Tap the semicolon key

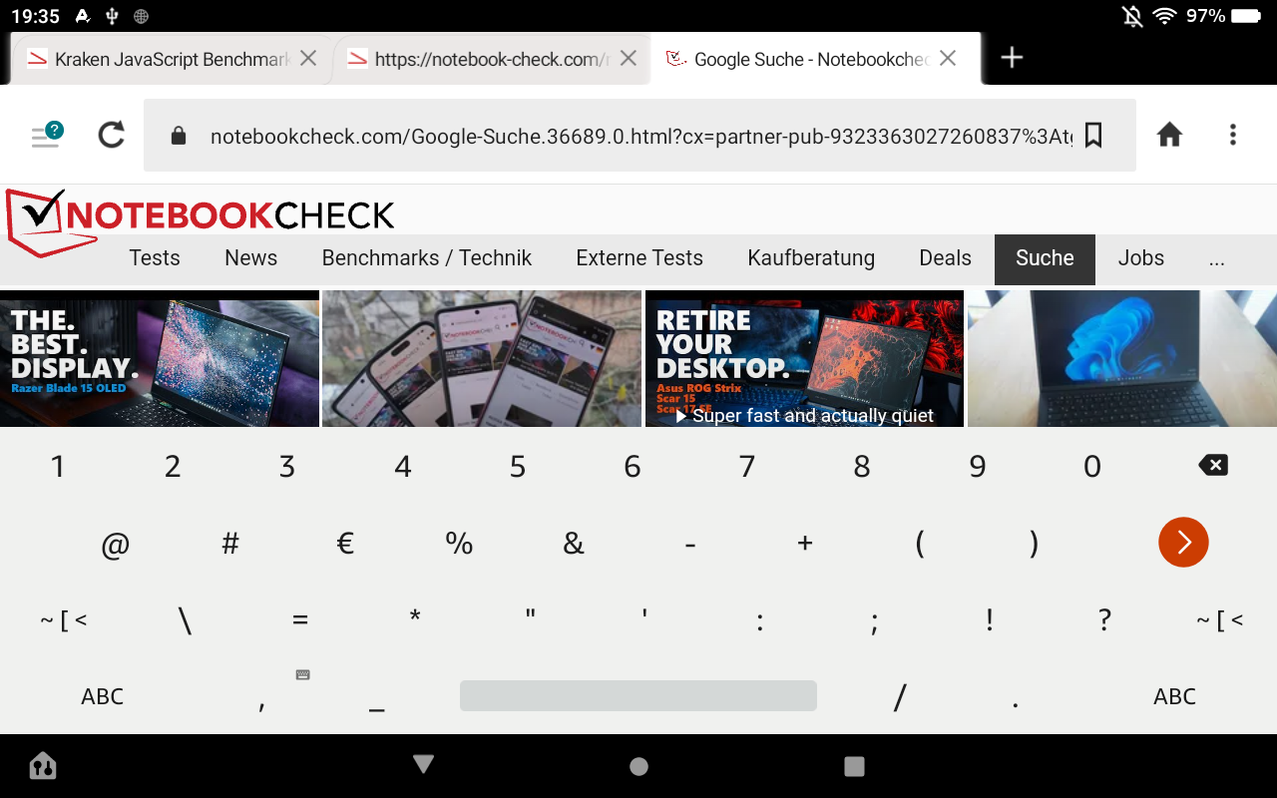[875, 622]
